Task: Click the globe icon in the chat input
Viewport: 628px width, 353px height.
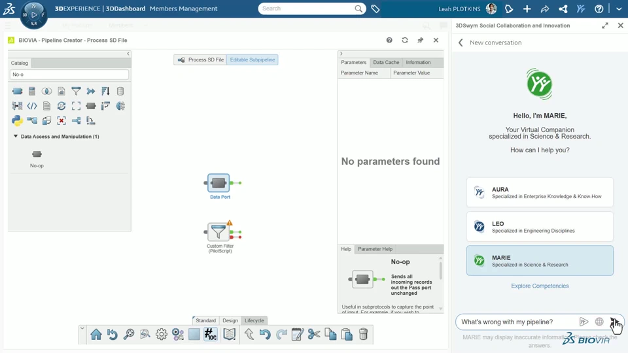Action: [x=599, y=322]
